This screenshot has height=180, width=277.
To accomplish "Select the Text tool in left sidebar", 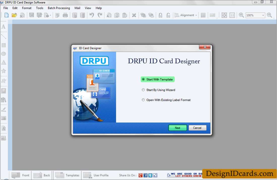I will (4, 27).
